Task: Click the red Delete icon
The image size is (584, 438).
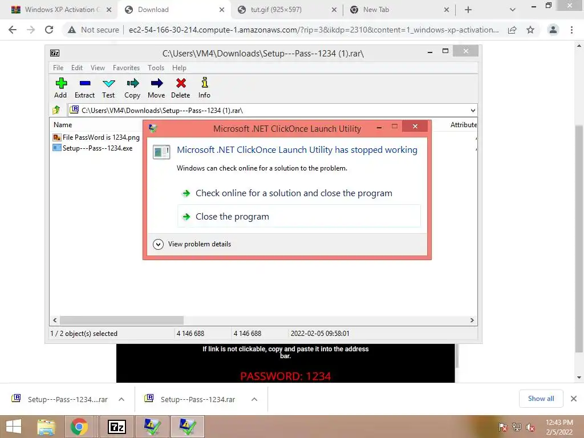Action: 181,83
